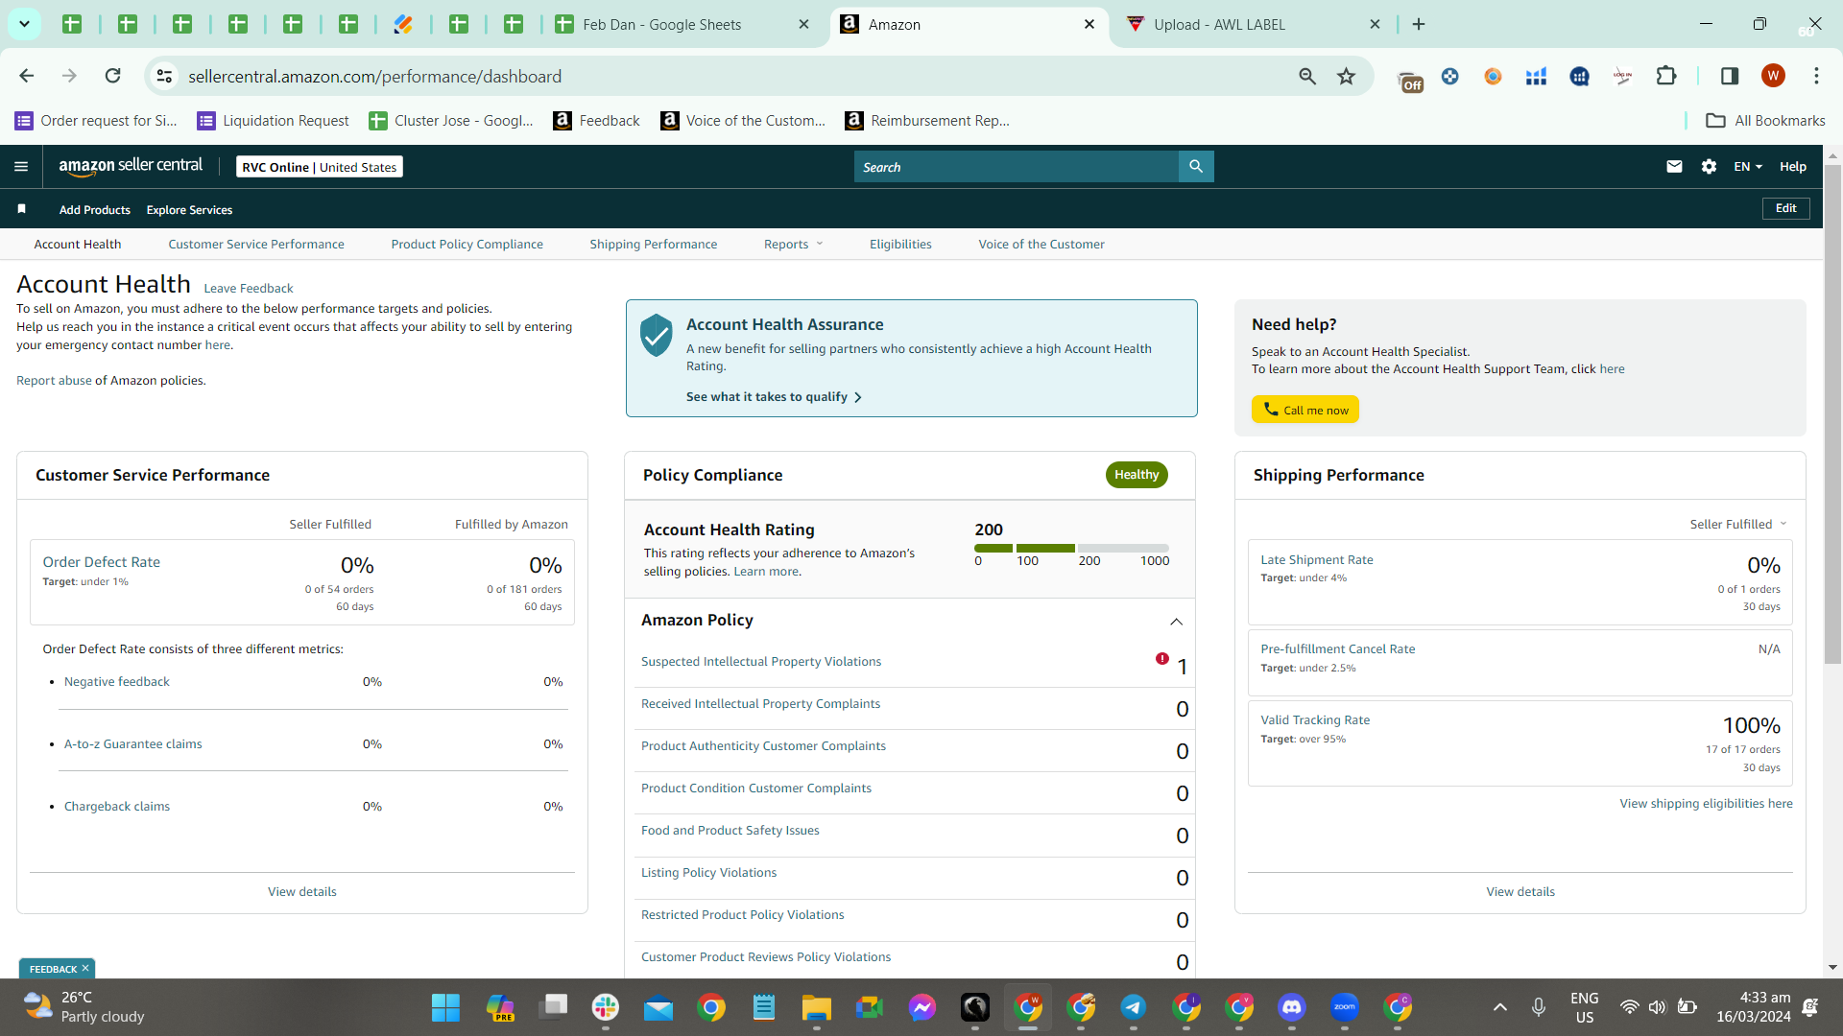Open Discord from the taskbar
This screenshot has width=1843, height=1036.
[1292, 1007]
